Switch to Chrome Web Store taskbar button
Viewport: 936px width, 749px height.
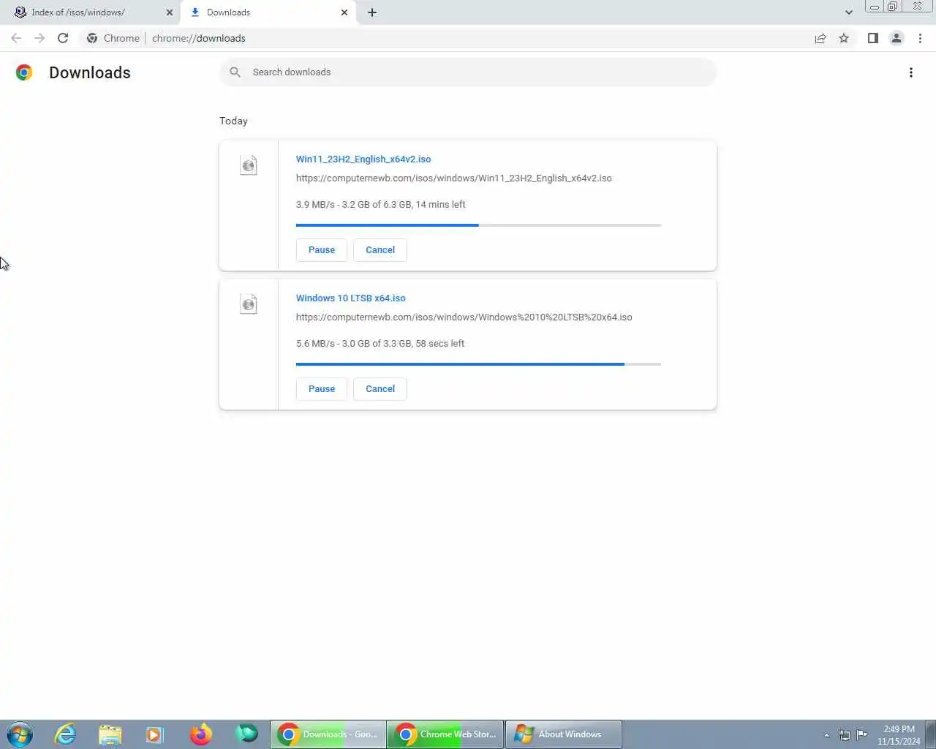(x=445, y=734)
